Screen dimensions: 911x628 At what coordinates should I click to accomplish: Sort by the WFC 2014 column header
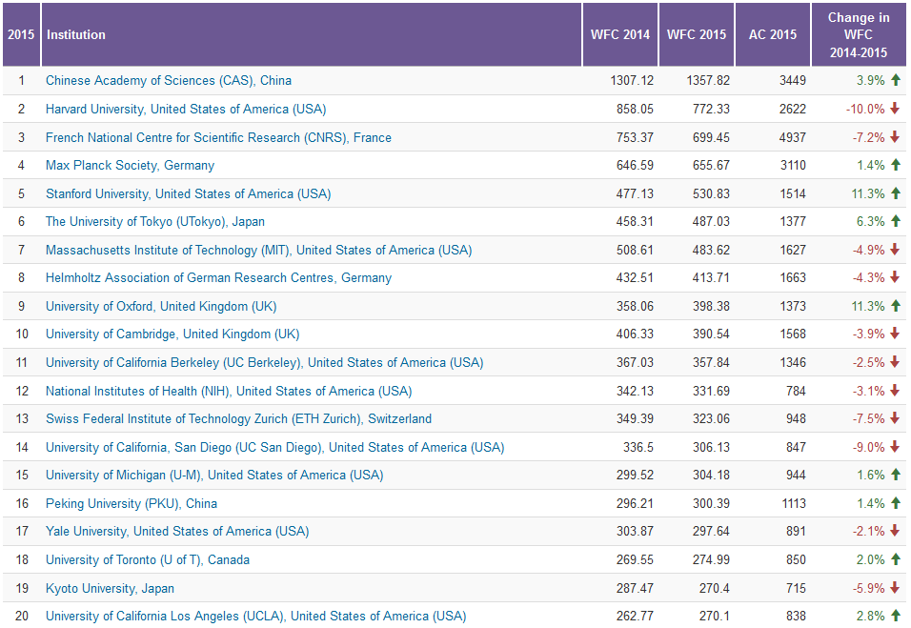point(619,35)
